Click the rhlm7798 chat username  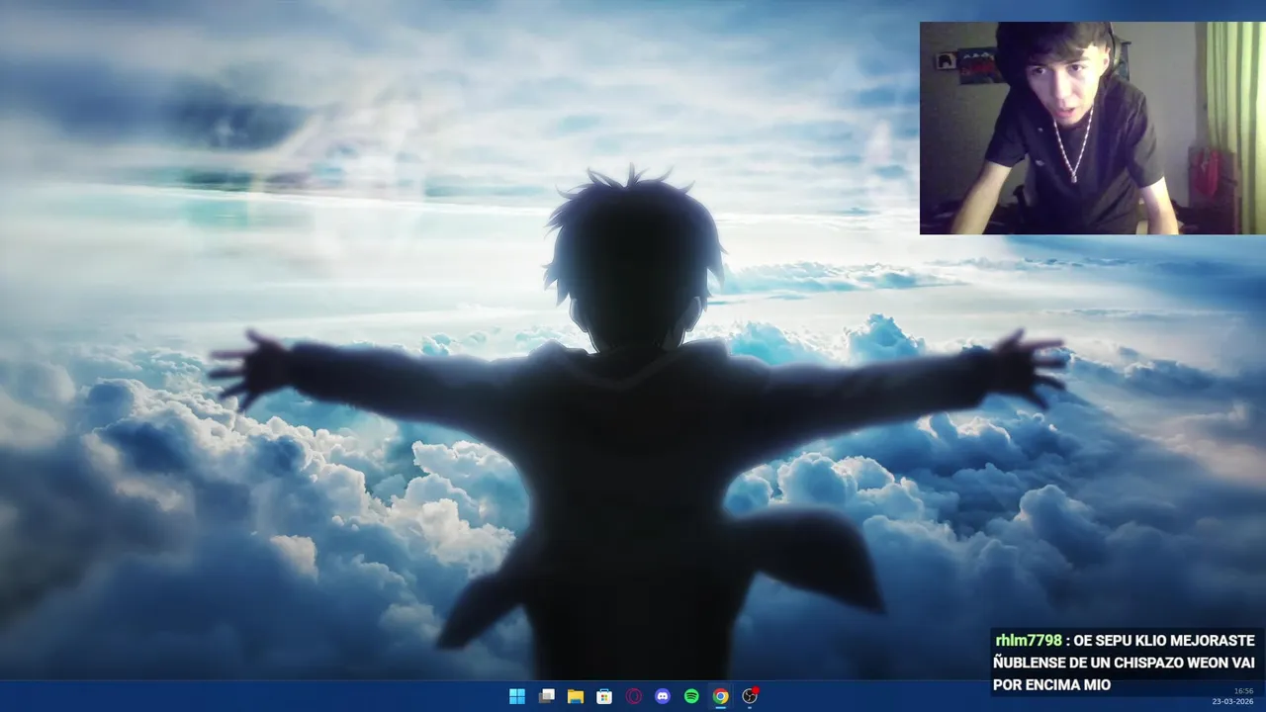[1028, 641]
